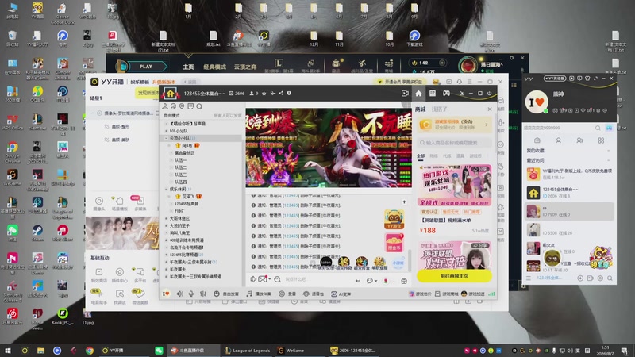Image resolution: width=635 pixels, height=357 pixels.
Task: Open 主页 tab in League client
Action: coord(188,67)
